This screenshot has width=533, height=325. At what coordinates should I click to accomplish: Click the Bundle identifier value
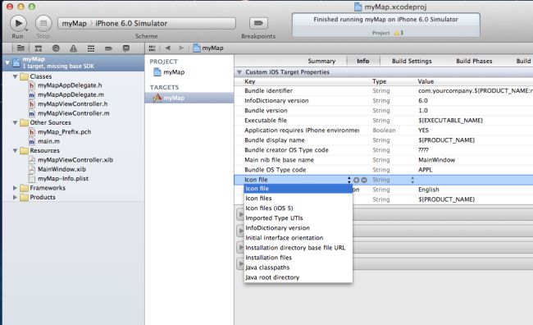point(476,90)
